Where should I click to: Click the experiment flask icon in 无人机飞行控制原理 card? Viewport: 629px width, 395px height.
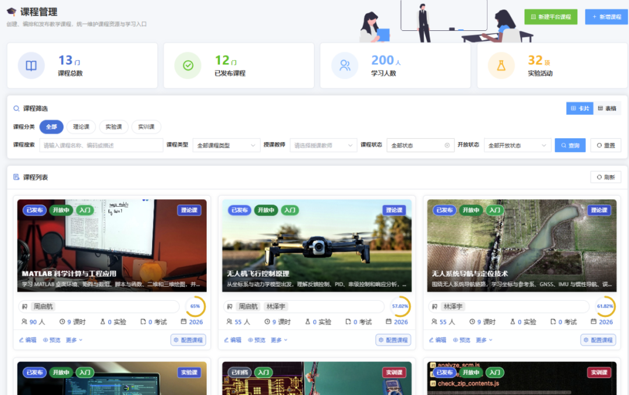[x=308, y=322]
